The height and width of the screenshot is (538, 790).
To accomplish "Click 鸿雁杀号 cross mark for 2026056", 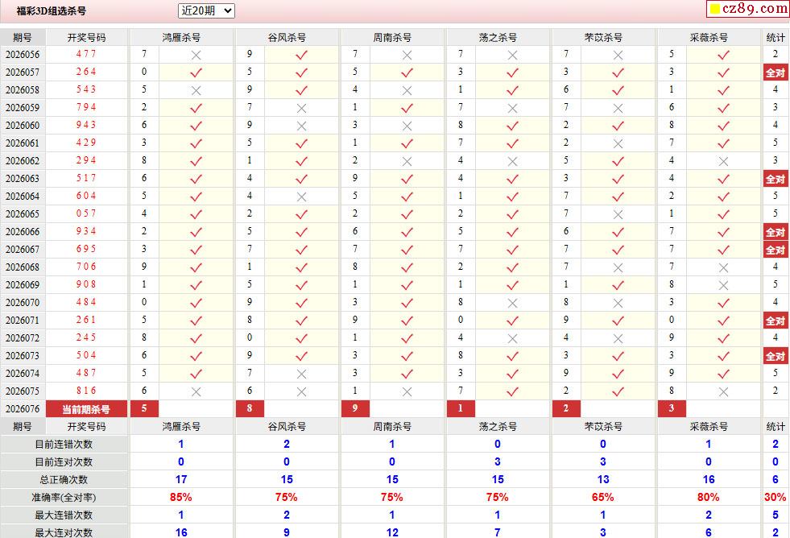I will (196, 55).
